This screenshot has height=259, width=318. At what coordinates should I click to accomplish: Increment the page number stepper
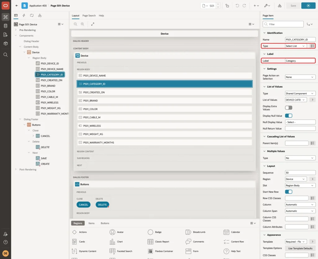click(218, 4)
